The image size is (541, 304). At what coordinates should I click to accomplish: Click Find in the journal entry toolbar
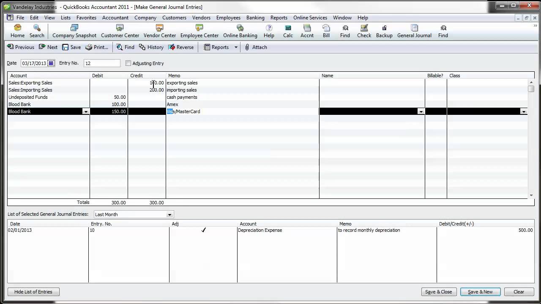click(126, 47)
